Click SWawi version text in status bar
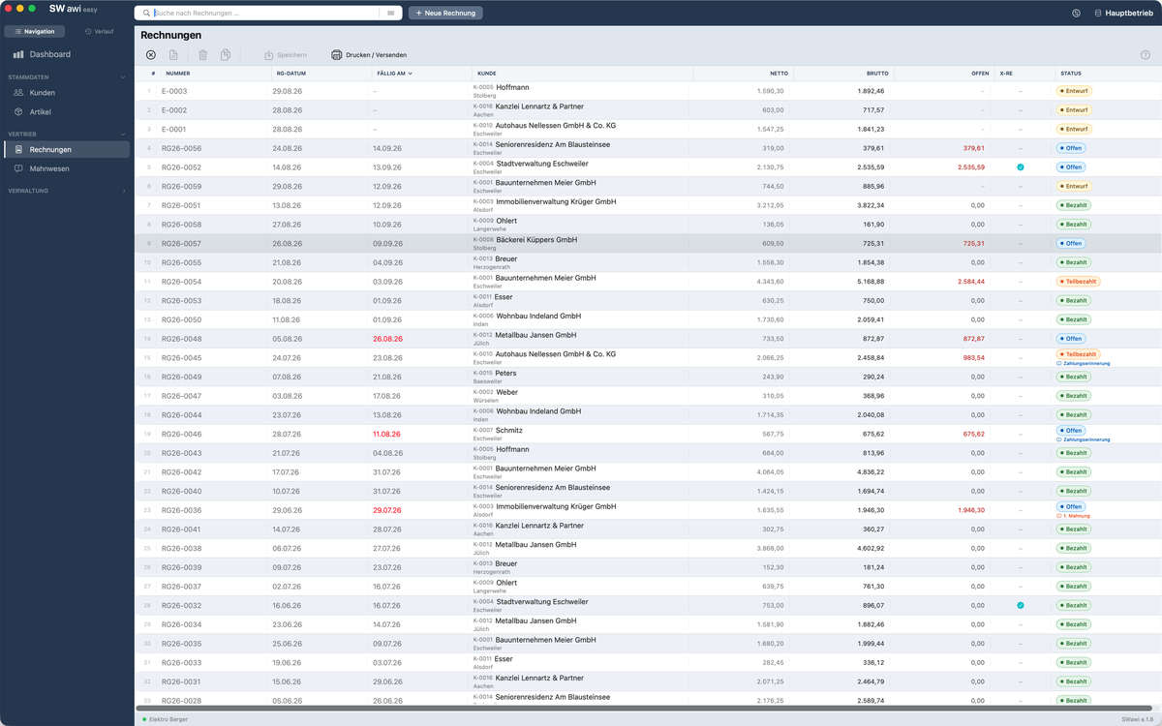 point(1137,719)
